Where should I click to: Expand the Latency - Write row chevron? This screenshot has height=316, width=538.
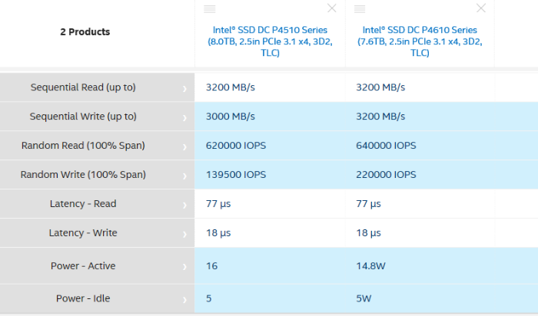[x=184, y=234]
